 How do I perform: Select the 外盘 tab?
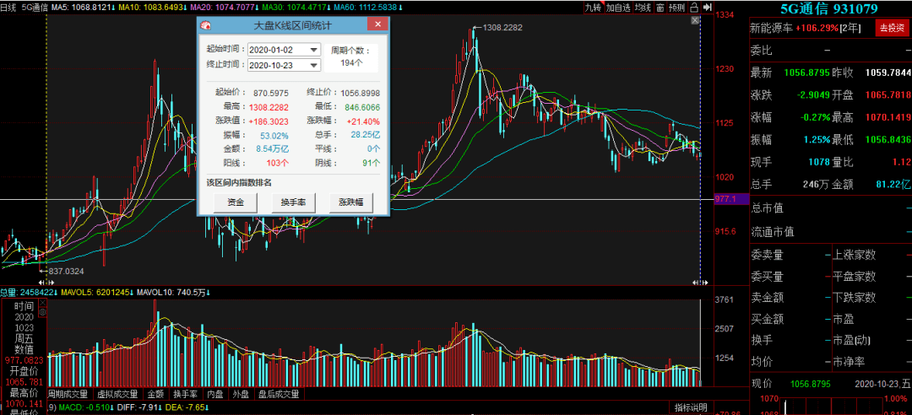coord(241,394)
